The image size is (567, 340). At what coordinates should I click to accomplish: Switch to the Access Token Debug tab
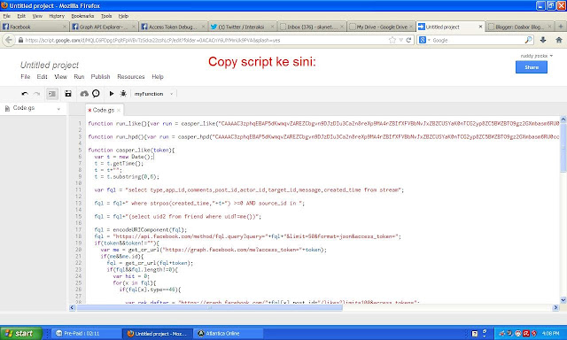[x=173, y=27]
